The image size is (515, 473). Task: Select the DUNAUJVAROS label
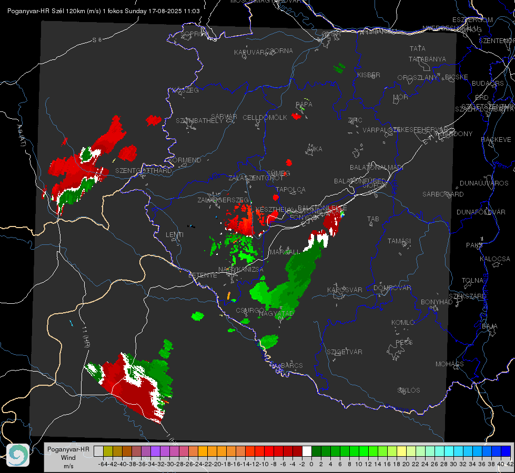484,183
